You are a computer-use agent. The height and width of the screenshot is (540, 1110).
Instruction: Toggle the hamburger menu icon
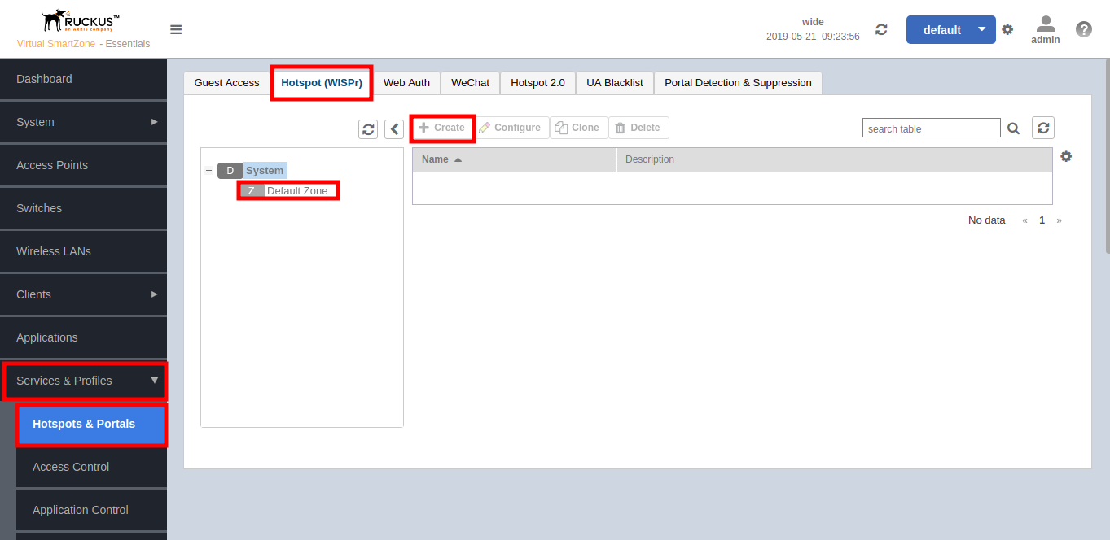point(176,30)
